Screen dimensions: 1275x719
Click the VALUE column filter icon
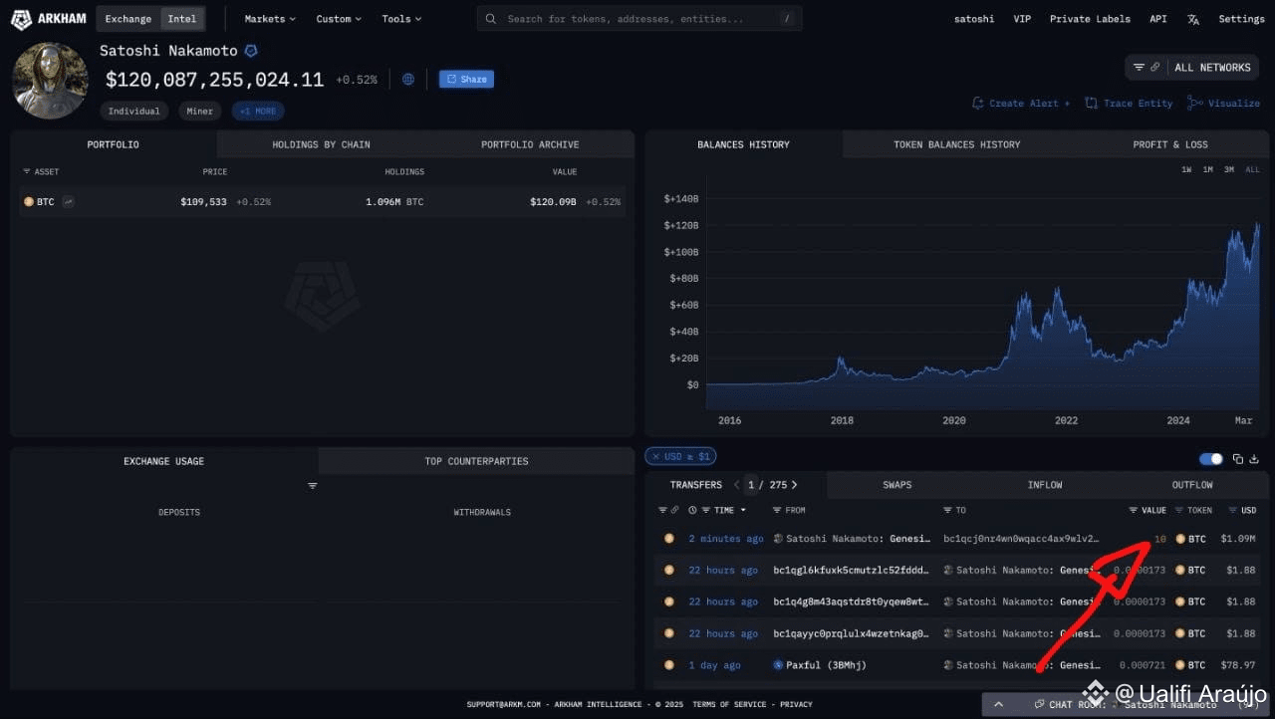click(1134, 511)
